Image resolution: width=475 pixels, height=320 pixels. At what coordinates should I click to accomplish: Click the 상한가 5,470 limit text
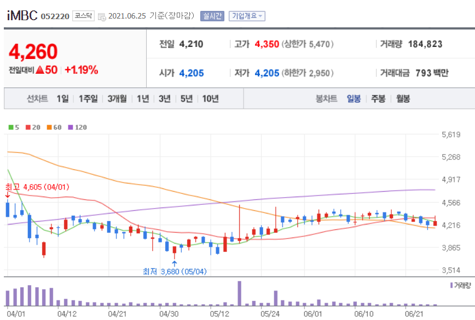coord(308,44)
